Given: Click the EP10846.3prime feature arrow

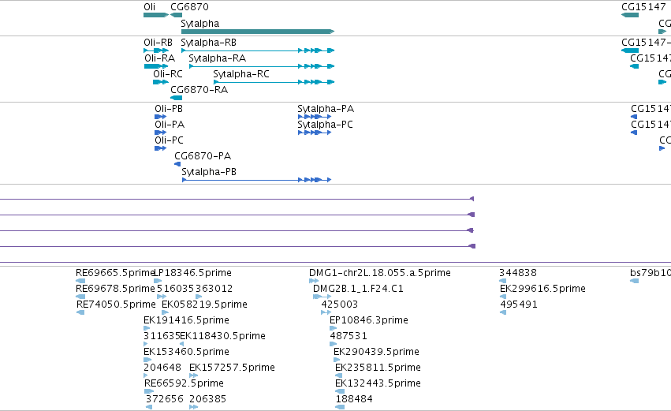Looking at the screenshot, I should tap(333, 328).
